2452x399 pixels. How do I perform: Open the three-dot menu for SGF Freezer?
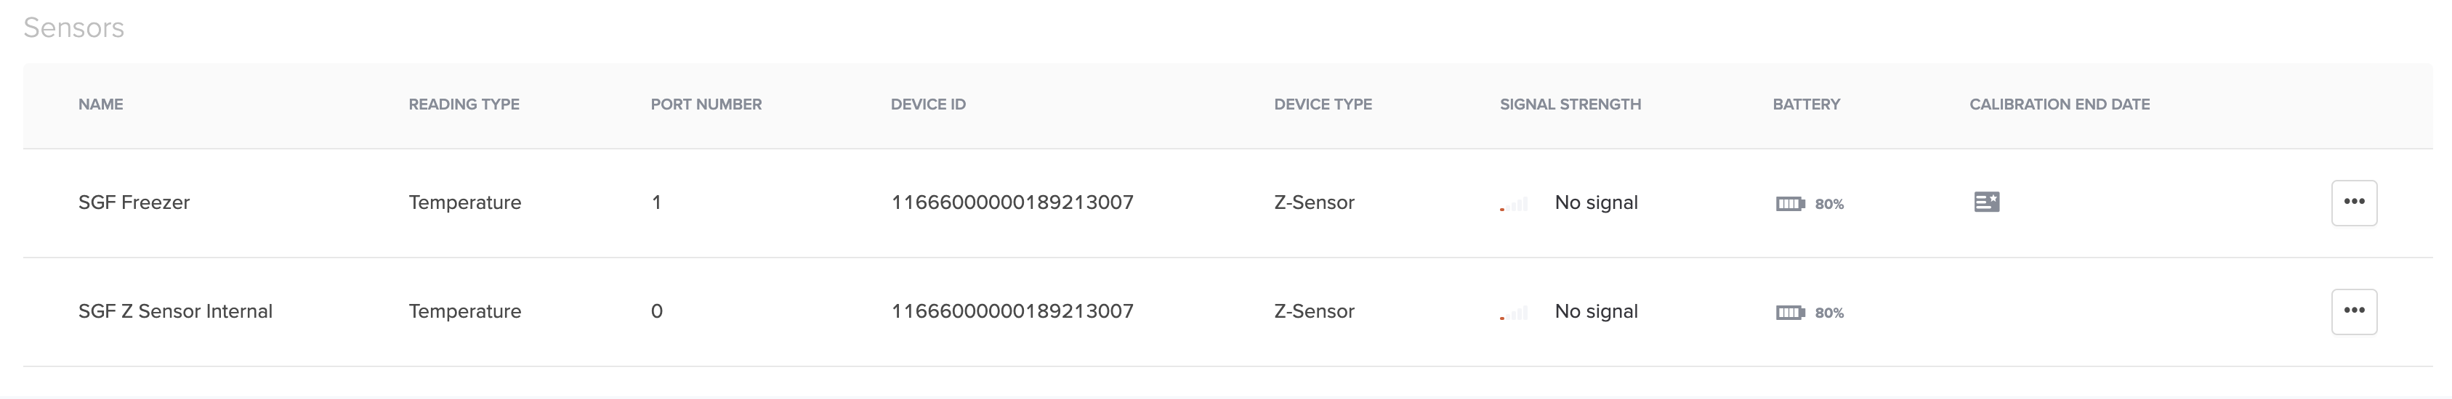(x=2354, y=202)
